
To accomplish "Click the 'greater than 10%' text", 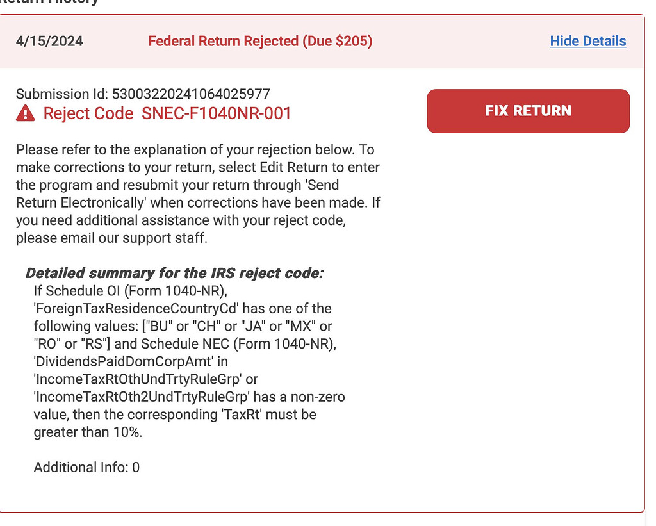I will coord(88,432).
